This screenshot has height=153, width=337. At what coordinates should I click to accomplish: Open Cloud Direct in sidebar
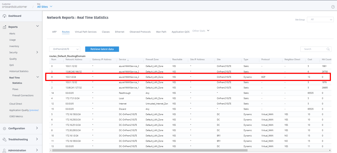[16, 104]
